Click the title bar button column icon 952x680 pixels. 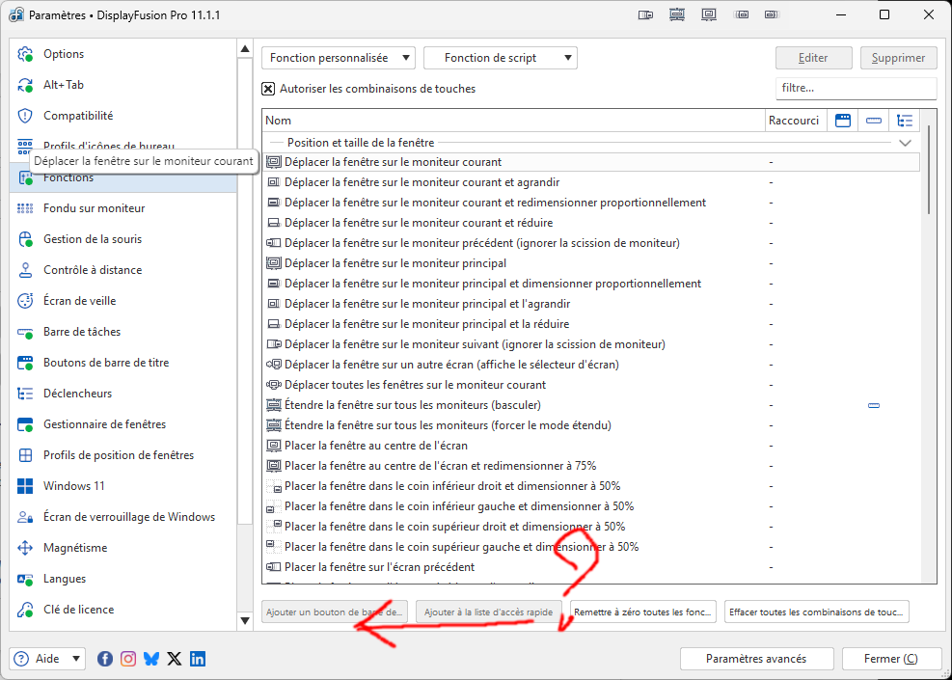[x=842, y=121]
